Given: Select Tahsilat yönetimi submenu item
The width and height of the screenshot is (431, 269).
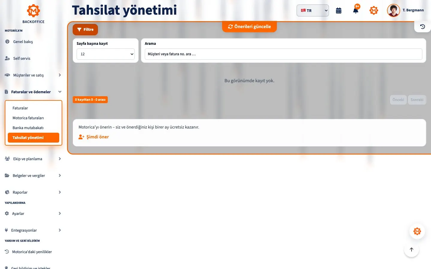Looking at the screenshot, I should (x=34, y=137).
